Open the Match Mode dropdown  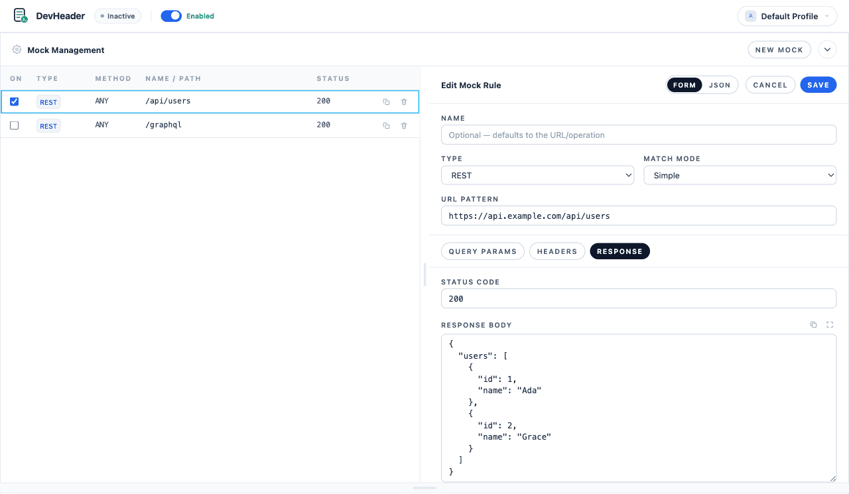tap(740, 175)
